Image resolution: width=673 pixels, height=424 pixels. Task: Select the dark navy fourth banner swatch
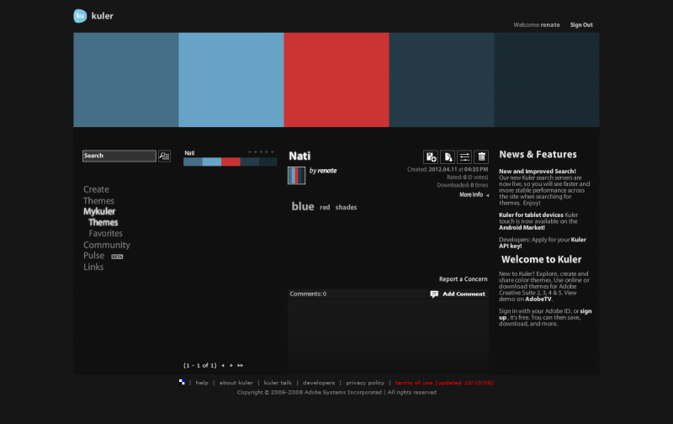(x=442, y=80)
